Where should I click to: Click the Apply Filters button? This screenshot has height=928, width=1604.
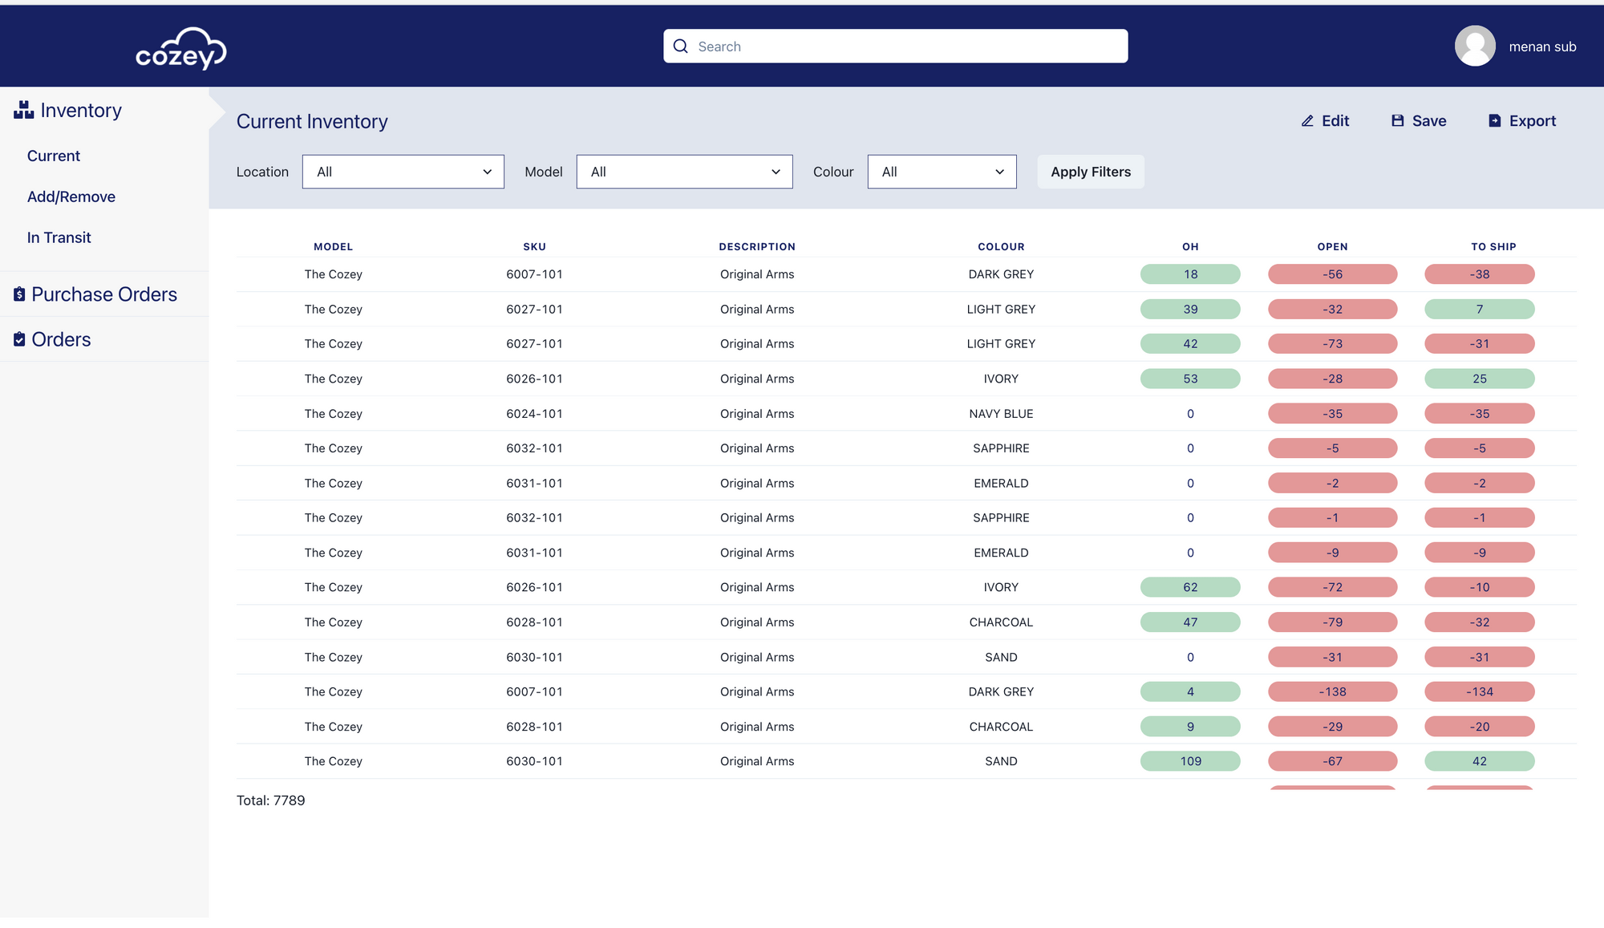[1091, 172]
